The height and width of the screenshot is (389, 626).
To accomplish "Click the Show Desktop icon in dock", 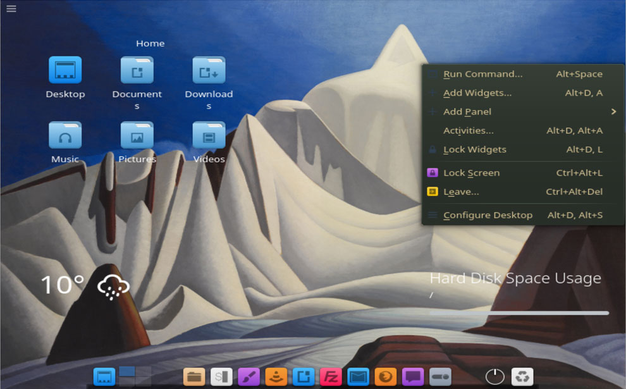I will (104, 376).
